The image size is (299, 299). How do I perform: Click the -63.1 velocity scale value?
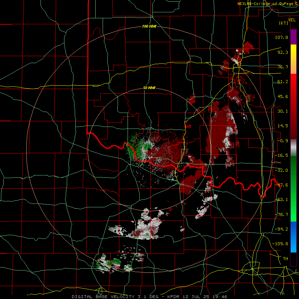(x=281, y=200)
